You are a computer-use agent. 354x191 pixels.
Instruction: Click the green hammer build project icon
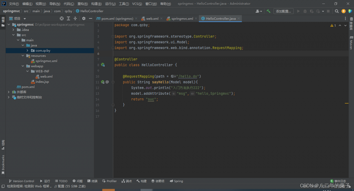point(268,11)
